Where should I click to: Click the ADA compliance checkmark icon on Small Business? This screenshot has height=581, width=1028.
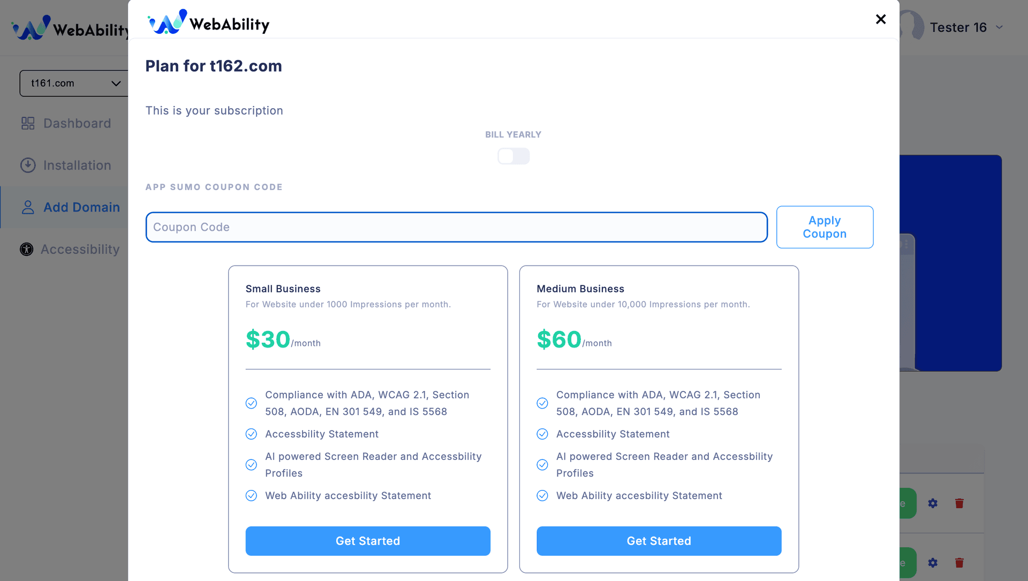click(251, 402)
